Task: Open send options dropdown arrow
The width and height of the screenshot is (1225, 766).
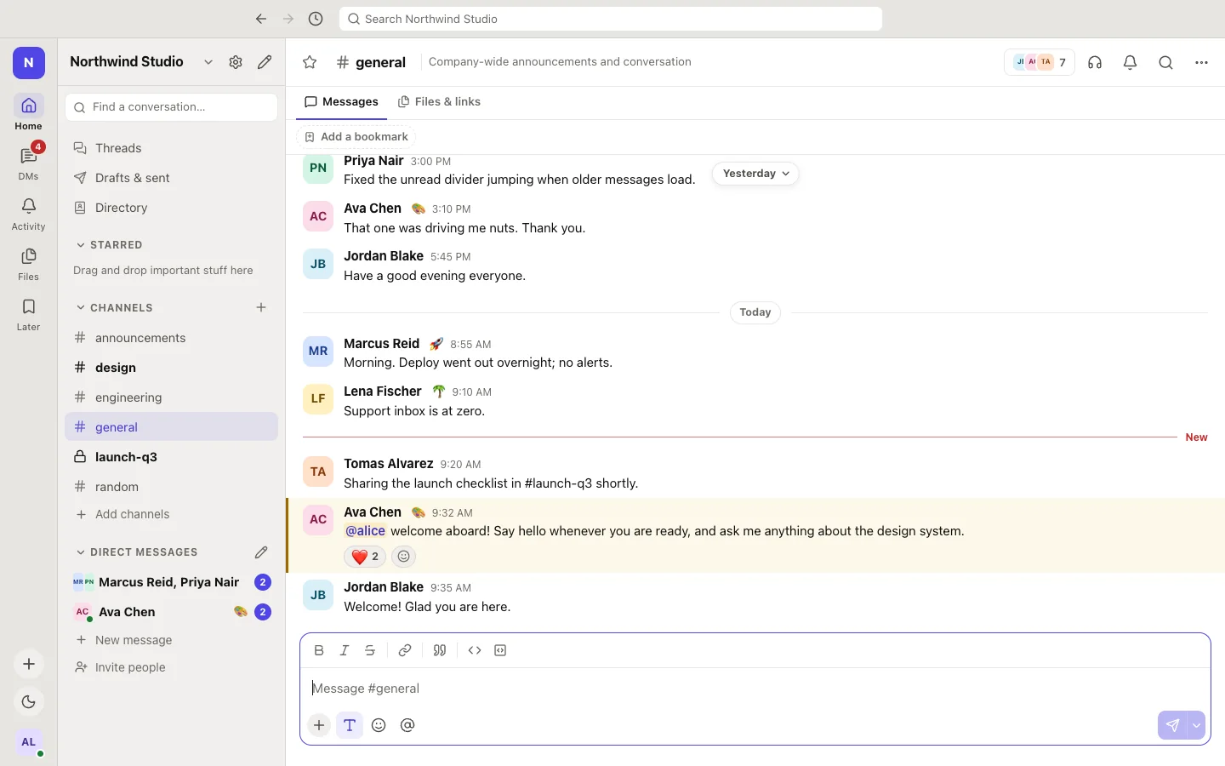Action: point(1197,725)
